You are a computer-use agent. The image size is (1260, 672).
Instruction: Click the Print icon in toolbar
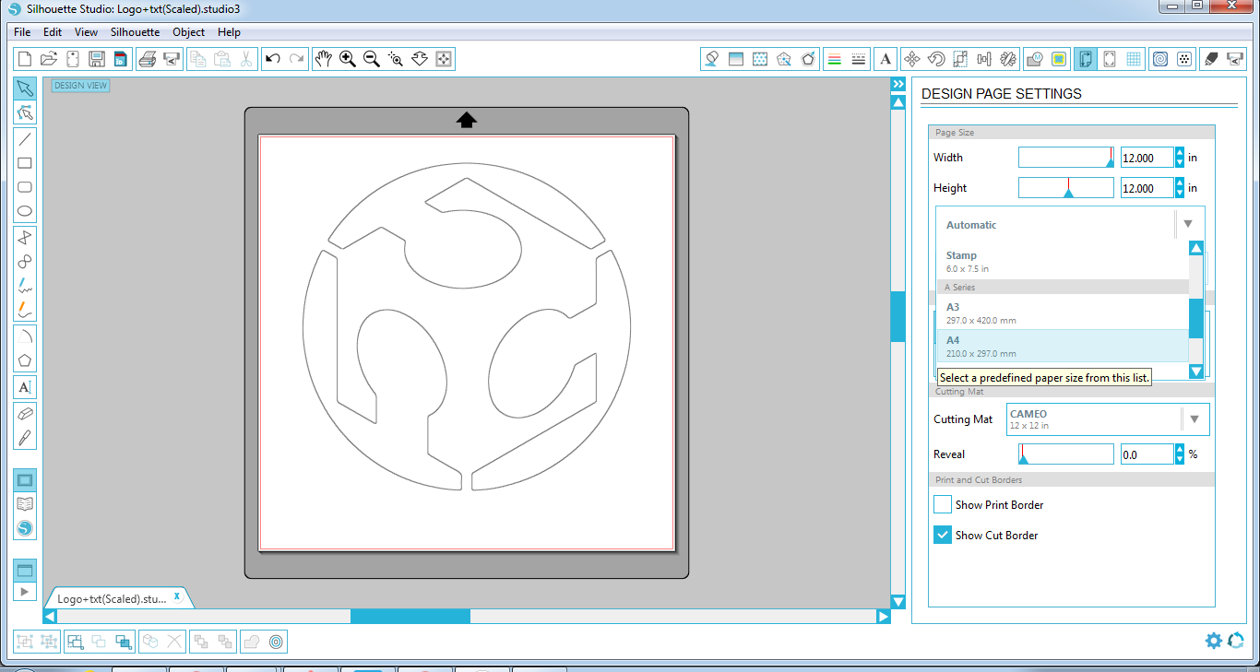click(148, 59)
